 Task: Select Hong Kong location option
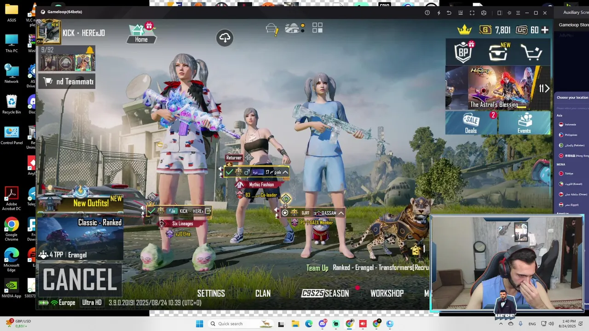coord(573,156)
